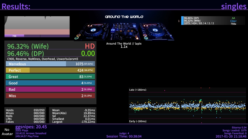
Task: Click the AA grade on the scoreboard
Action: 233,18
